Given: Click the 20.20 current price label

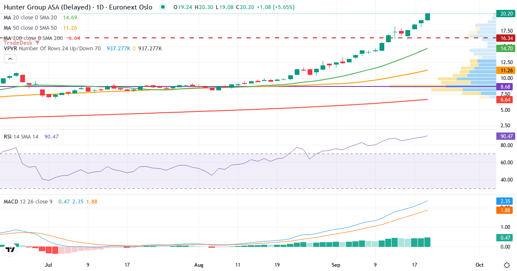Looking at the screenshot, I should click(506, 14).
